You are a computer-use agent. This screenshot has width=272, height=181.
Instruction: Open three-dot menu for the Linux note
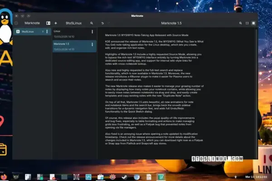[92, 32]
